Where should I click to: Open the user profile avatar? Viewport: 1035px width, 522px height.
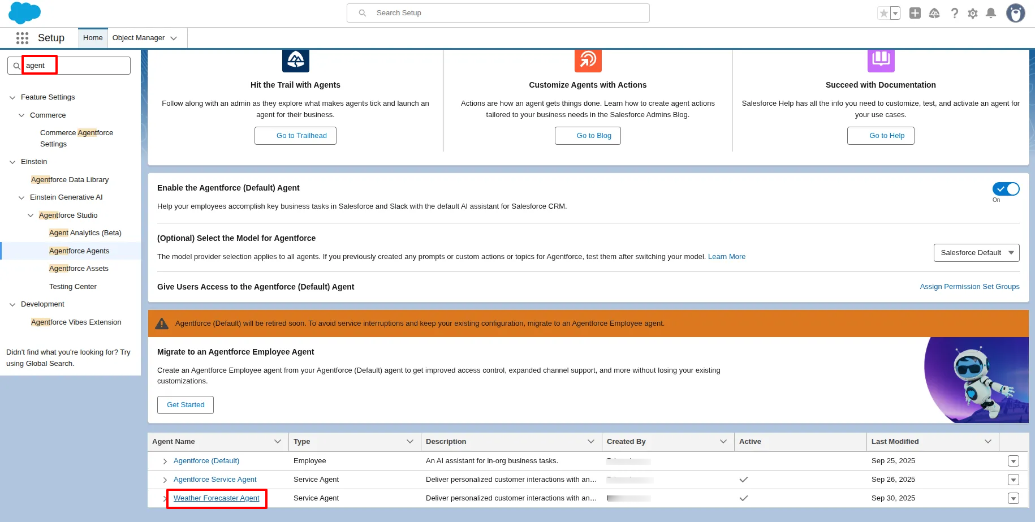1016,13
